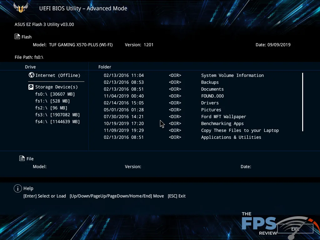Click Date: 09/09/2019 text
The height and width of the screenshot is (240, 320).
click(x=273, y=45)
